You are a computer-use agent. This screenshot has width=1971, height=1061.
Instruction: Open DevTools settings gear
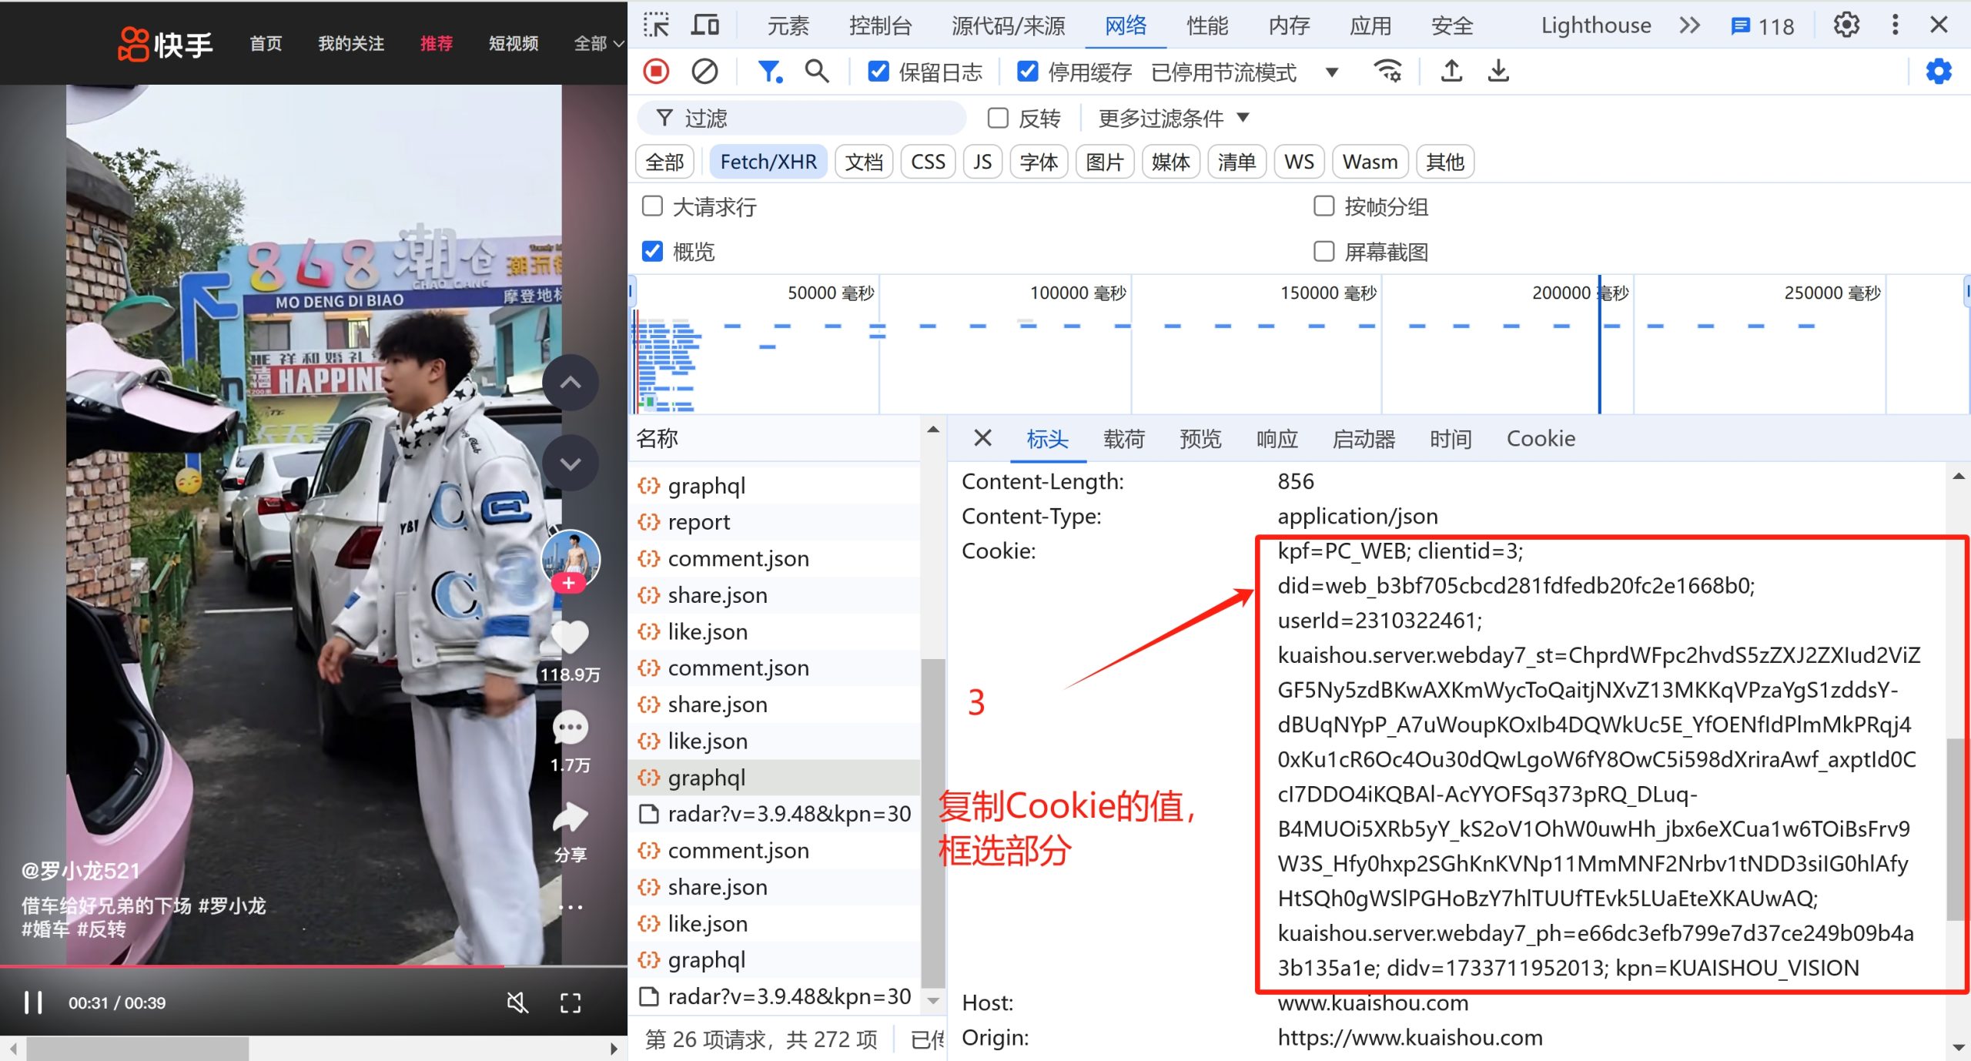(x=1846, y=25)
